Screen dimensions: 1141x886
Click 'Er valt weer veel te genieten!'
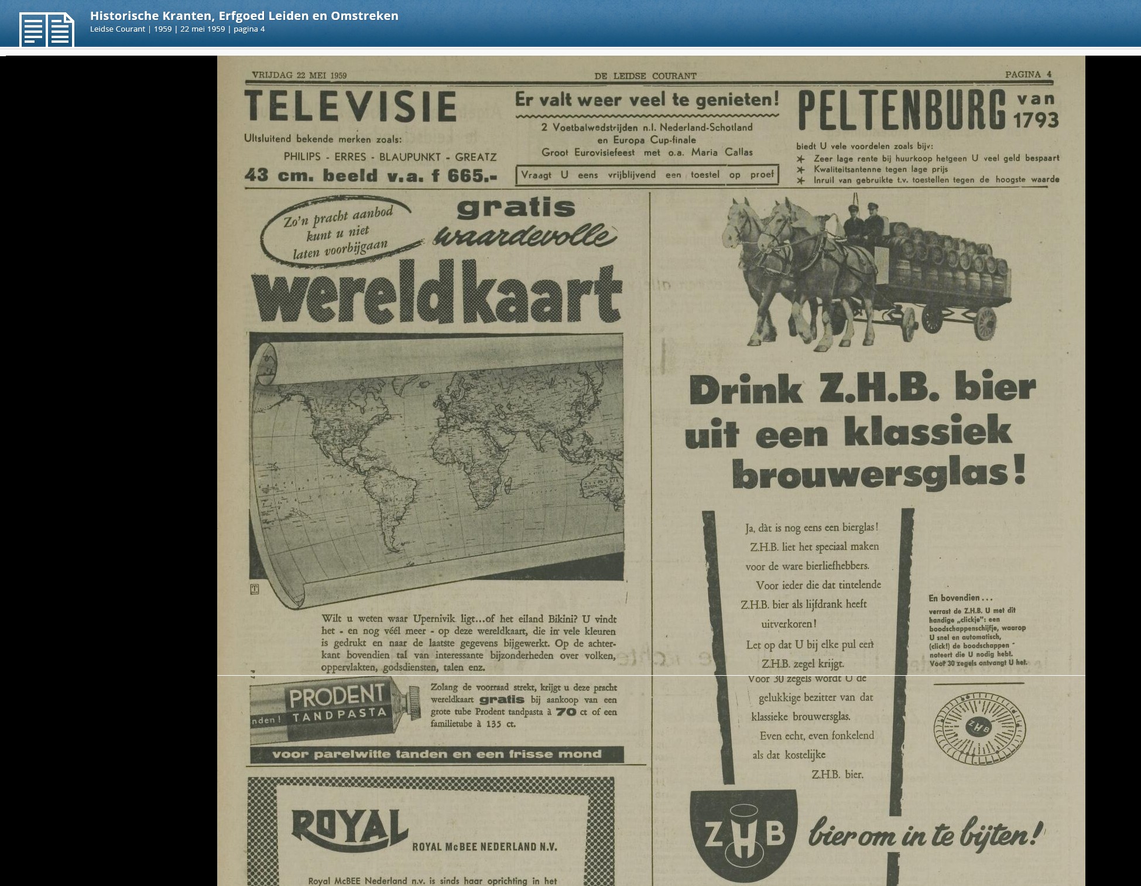coord(647,100)
